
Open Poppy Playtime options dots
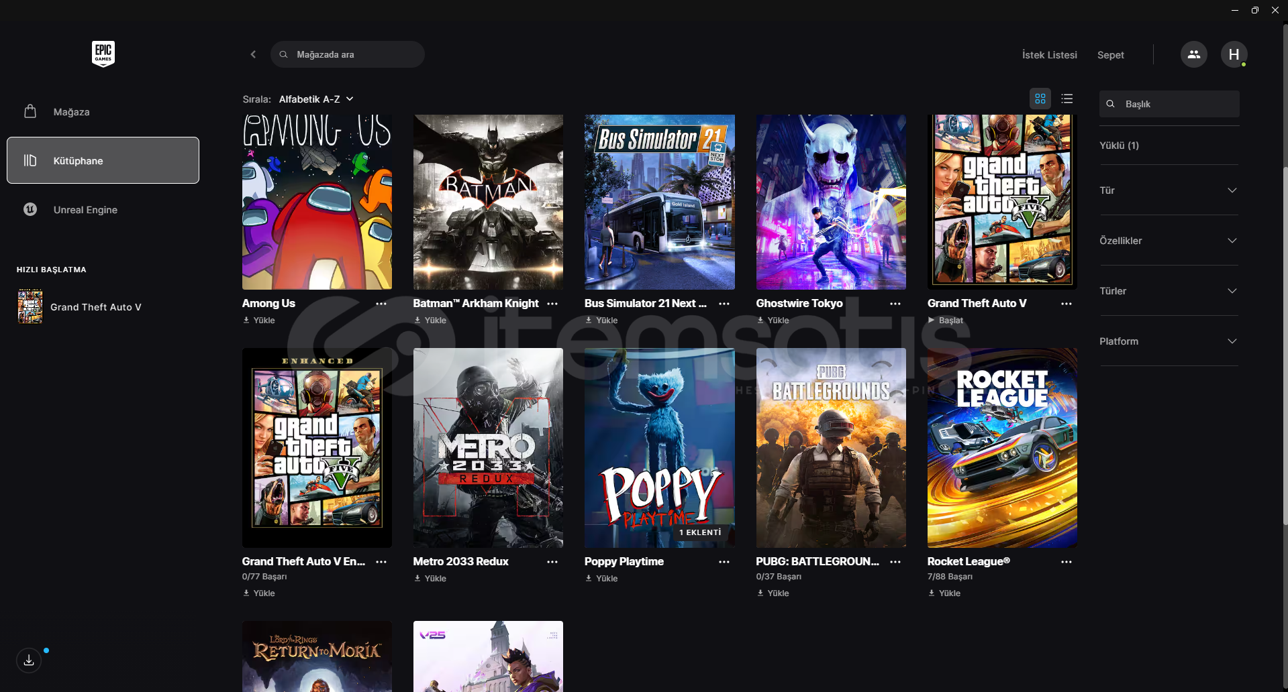coord(724,562)
